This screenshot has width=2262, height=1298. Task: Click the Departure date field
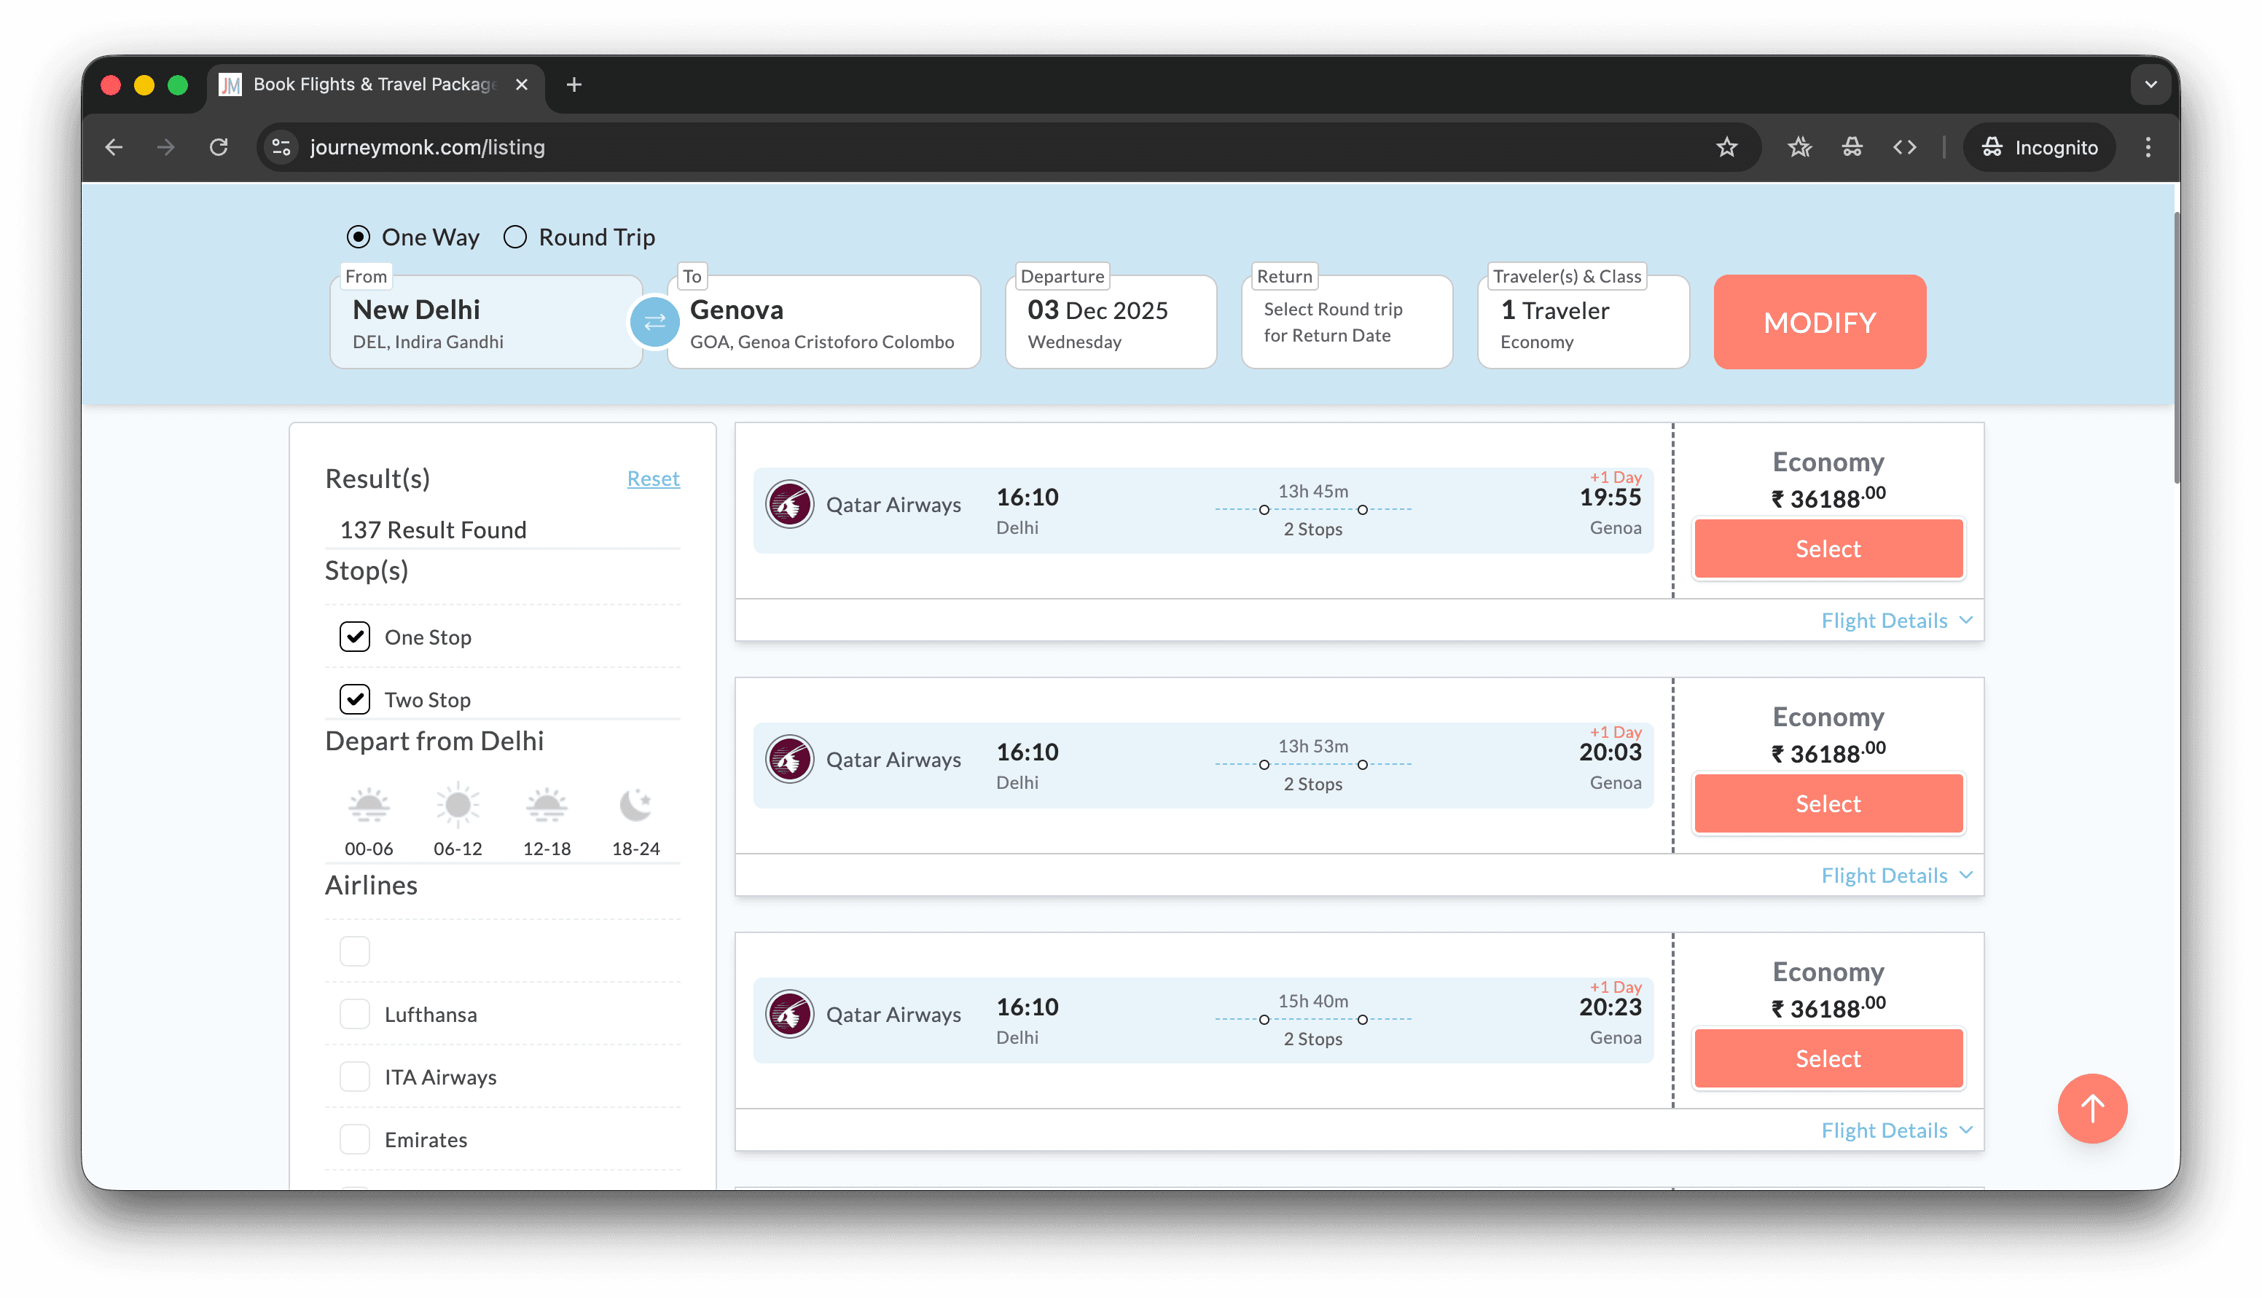pyautogui.click(x=1110, y=323)
